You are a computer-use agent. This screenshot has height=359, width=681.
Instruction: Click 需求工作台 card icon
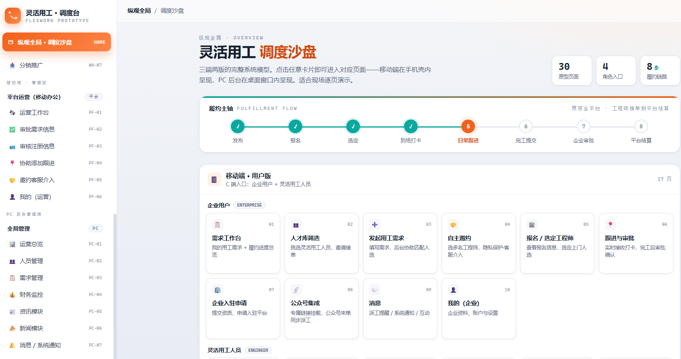coord(217,225)
